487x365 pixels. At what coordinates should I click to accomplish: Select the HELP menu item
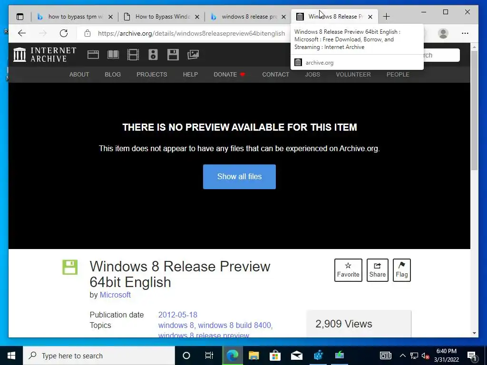tap(190, 75)
